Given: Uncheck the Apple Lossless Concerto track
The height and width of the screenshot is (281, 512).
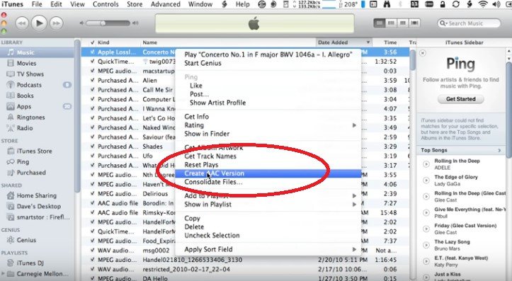Looking at the screenshot, I should pyautogui.click(x=93, y=52).
